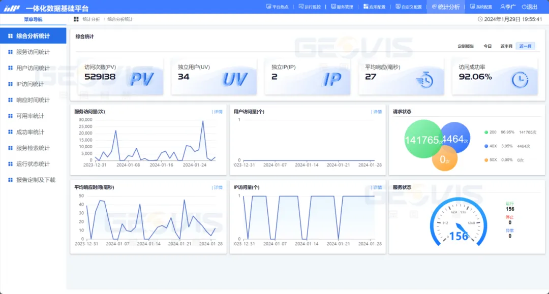Switch to the 服务管理 top menu
549x294 pixels.
tap(342, 7)
